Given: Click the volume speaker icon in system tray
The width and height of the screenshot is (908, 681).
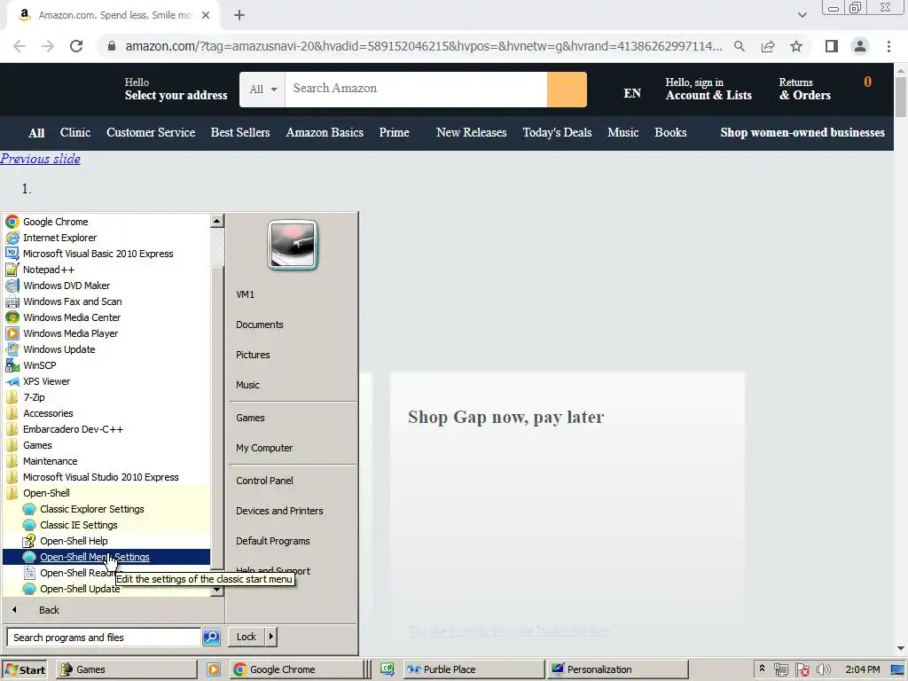Looking at the screenshot, I should [823, 669].
